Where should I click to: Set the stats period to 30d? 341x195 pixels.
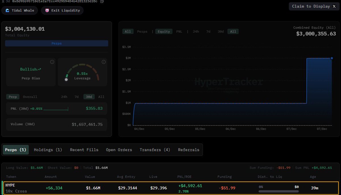pyautogui.click(x=89, y=97)
